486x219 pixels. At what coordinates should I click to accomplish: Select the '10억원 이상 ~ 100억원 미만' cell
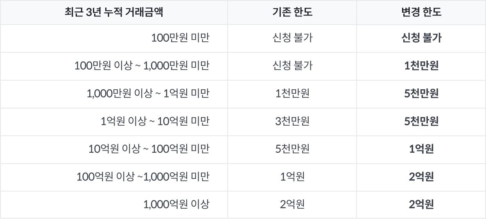click(149, 149)
